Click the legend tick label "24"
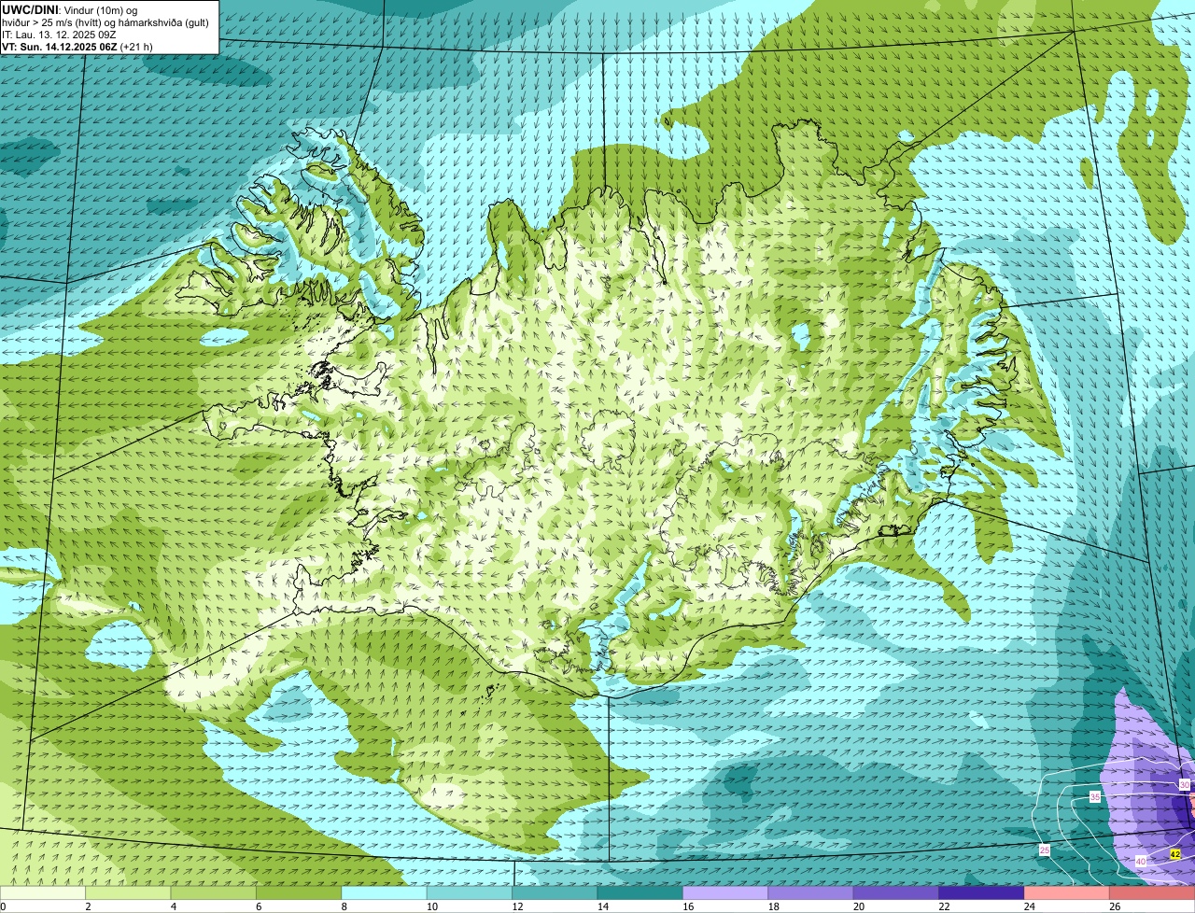The image size is (1195, 913). 1030,906
